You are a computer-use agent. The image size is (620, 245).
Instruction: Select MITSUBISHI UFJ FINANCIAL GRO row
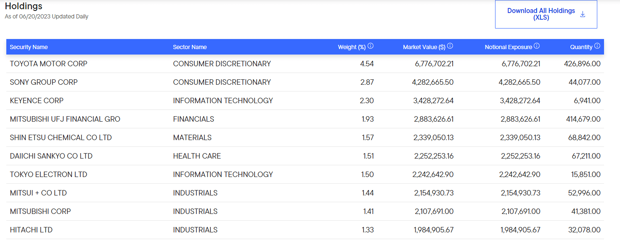[x=305, y=119]
